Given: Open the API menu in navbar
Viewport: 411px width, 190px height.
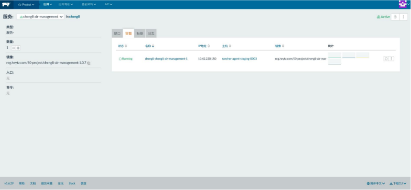Looking at the screenshot, I should [108, 4].
